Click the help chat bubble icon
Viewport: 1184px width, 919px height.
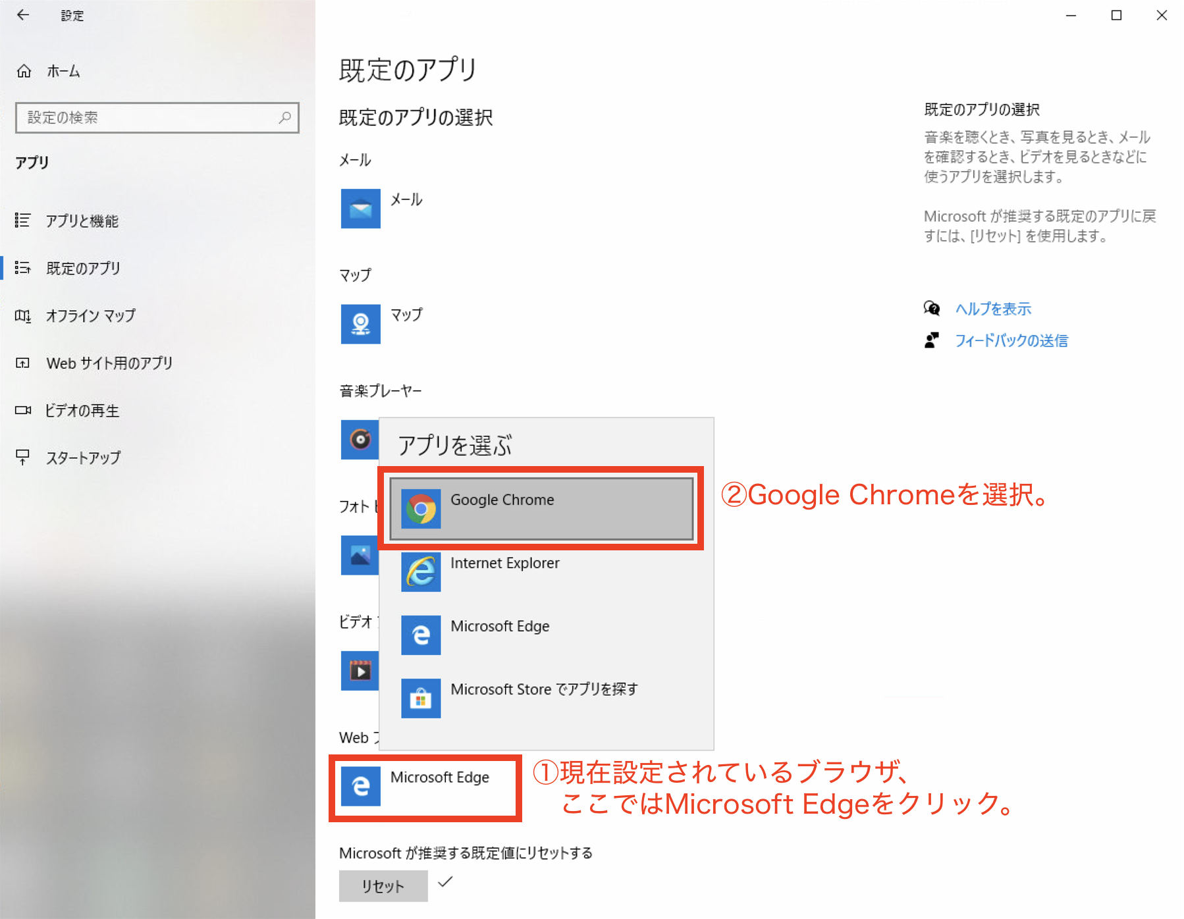[932, 308]
